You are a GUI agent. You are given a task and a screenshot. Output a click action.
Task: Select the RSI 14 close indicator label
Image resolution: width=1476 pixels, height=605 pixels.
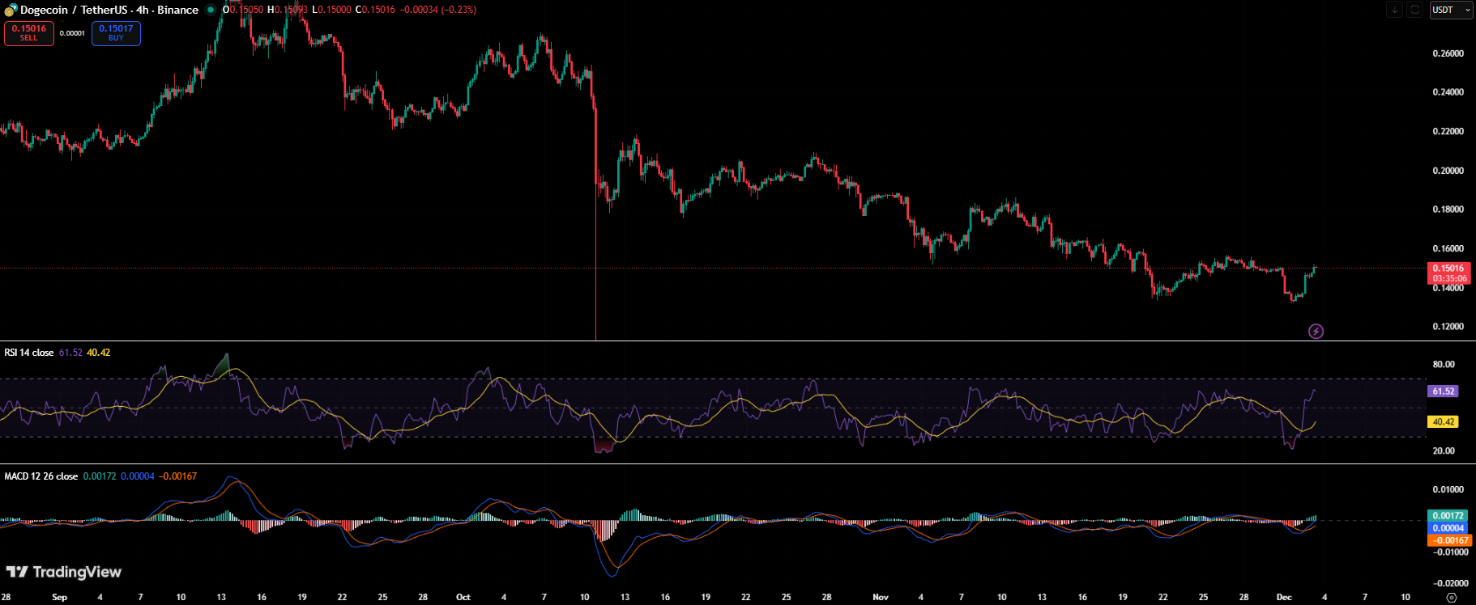(x=29, y=353)
